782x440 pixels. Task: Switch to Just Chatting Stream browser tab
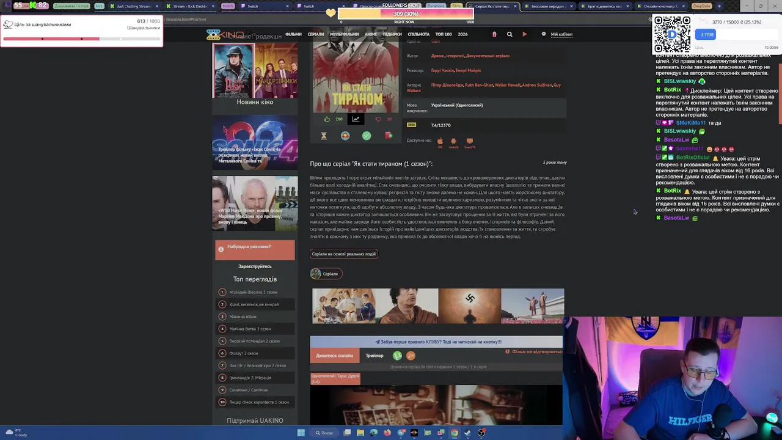tap(134, 6)
